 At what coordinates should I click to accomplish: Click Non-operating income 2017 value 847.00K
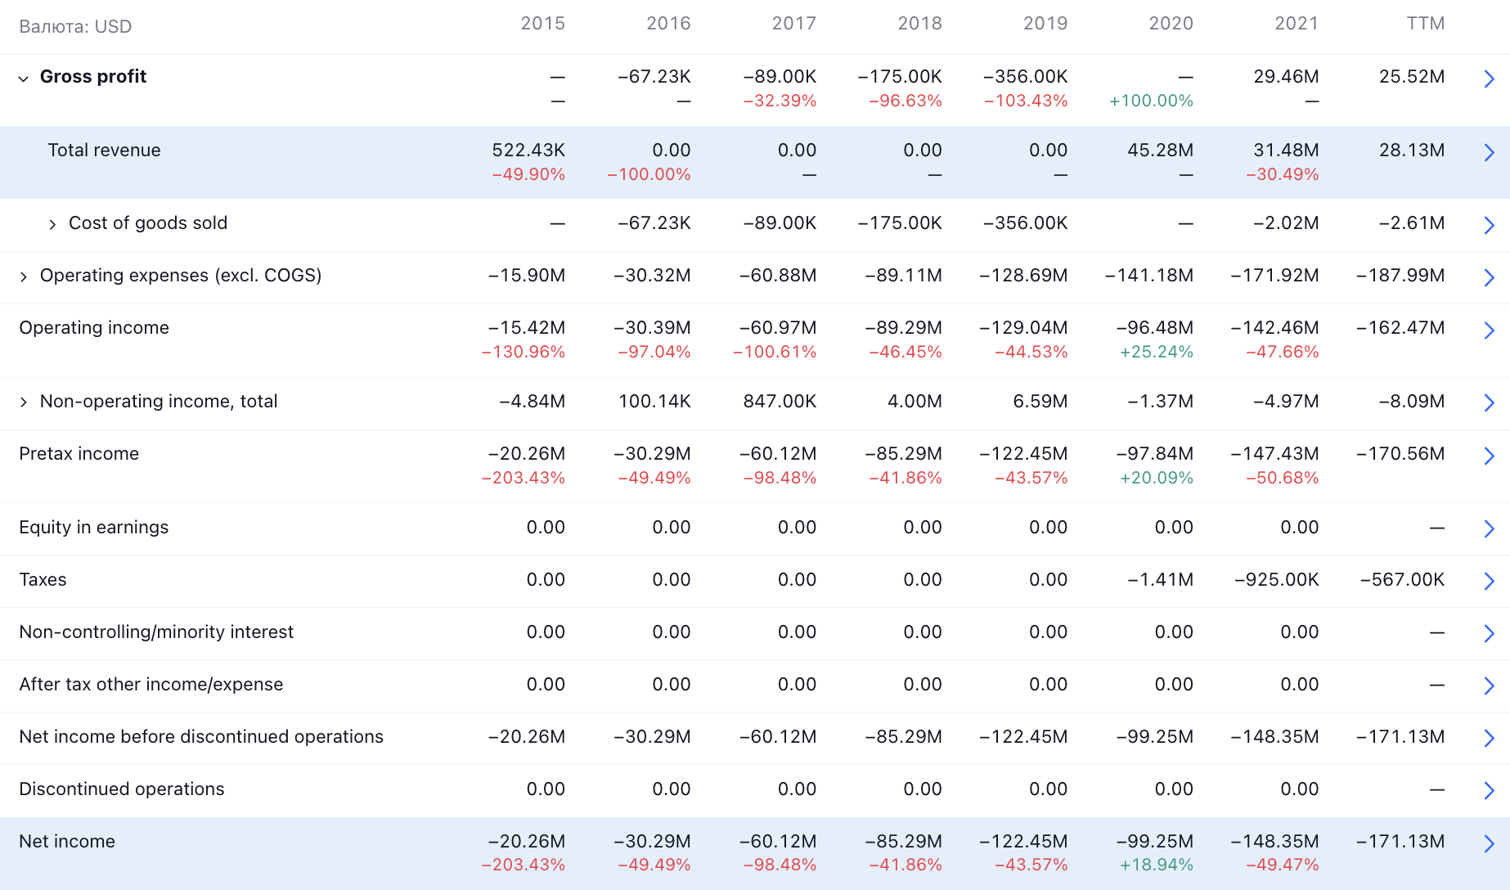tap(780, 402)
